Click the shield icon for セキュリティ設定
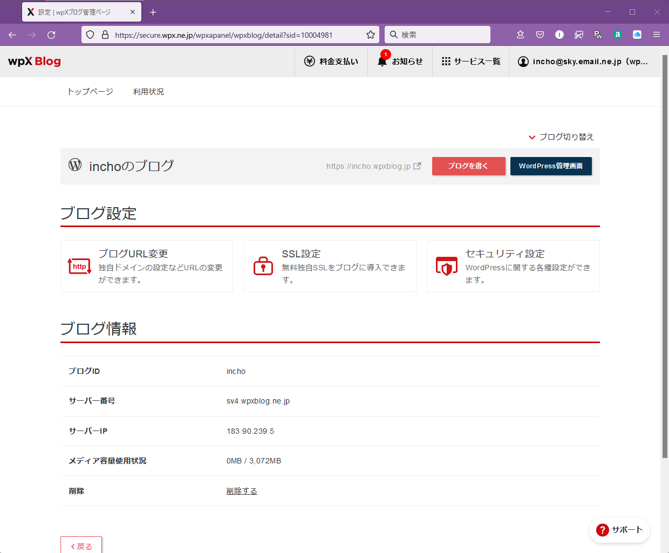 tap(447, 266)
